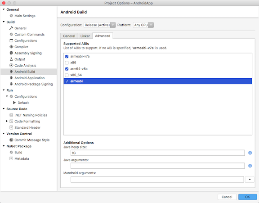Collapse the Version Control section
The height and width of the screenshot is (203, 259).
click(x=4, y=134)
